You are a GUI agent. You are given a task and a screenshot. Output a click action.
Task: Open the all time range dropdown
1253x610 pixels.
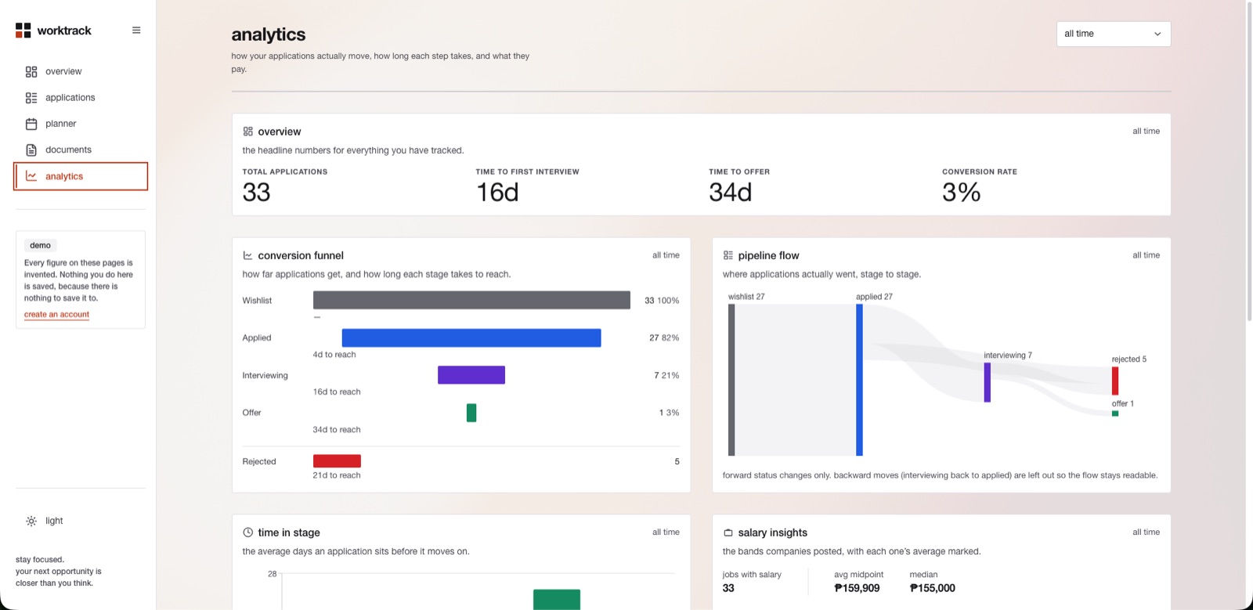1114,34
